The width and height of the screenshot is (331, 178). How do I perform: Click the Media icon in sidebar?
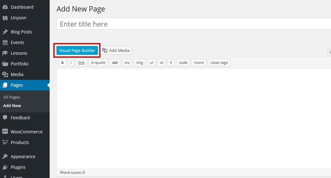coord(5,75)
